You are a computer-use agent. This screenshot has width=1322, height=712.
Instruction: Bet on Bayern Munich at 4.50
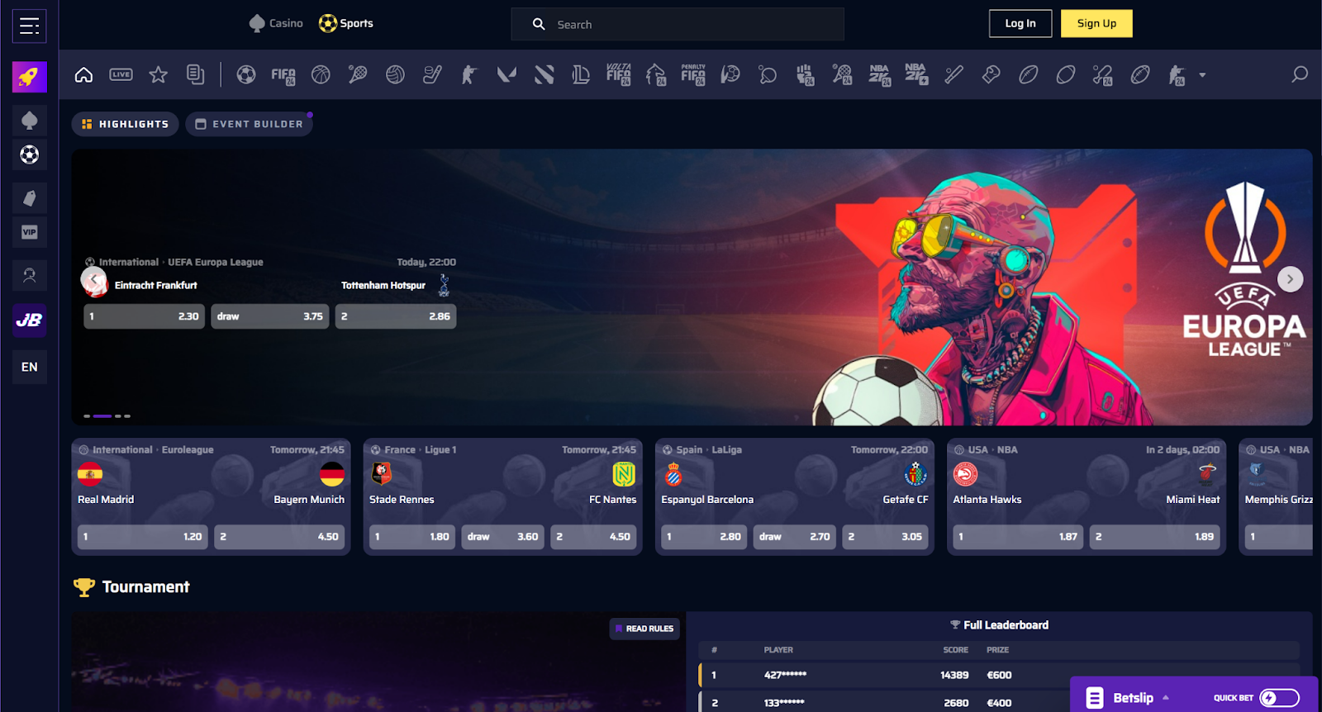[279, 537]
